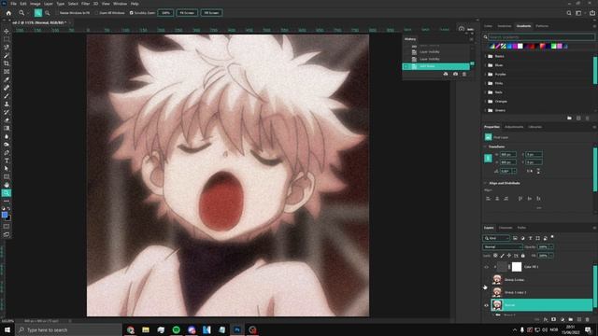
Task: Create new snapshot in History panel
Action: pyautogui.click(x=455, y=74)
